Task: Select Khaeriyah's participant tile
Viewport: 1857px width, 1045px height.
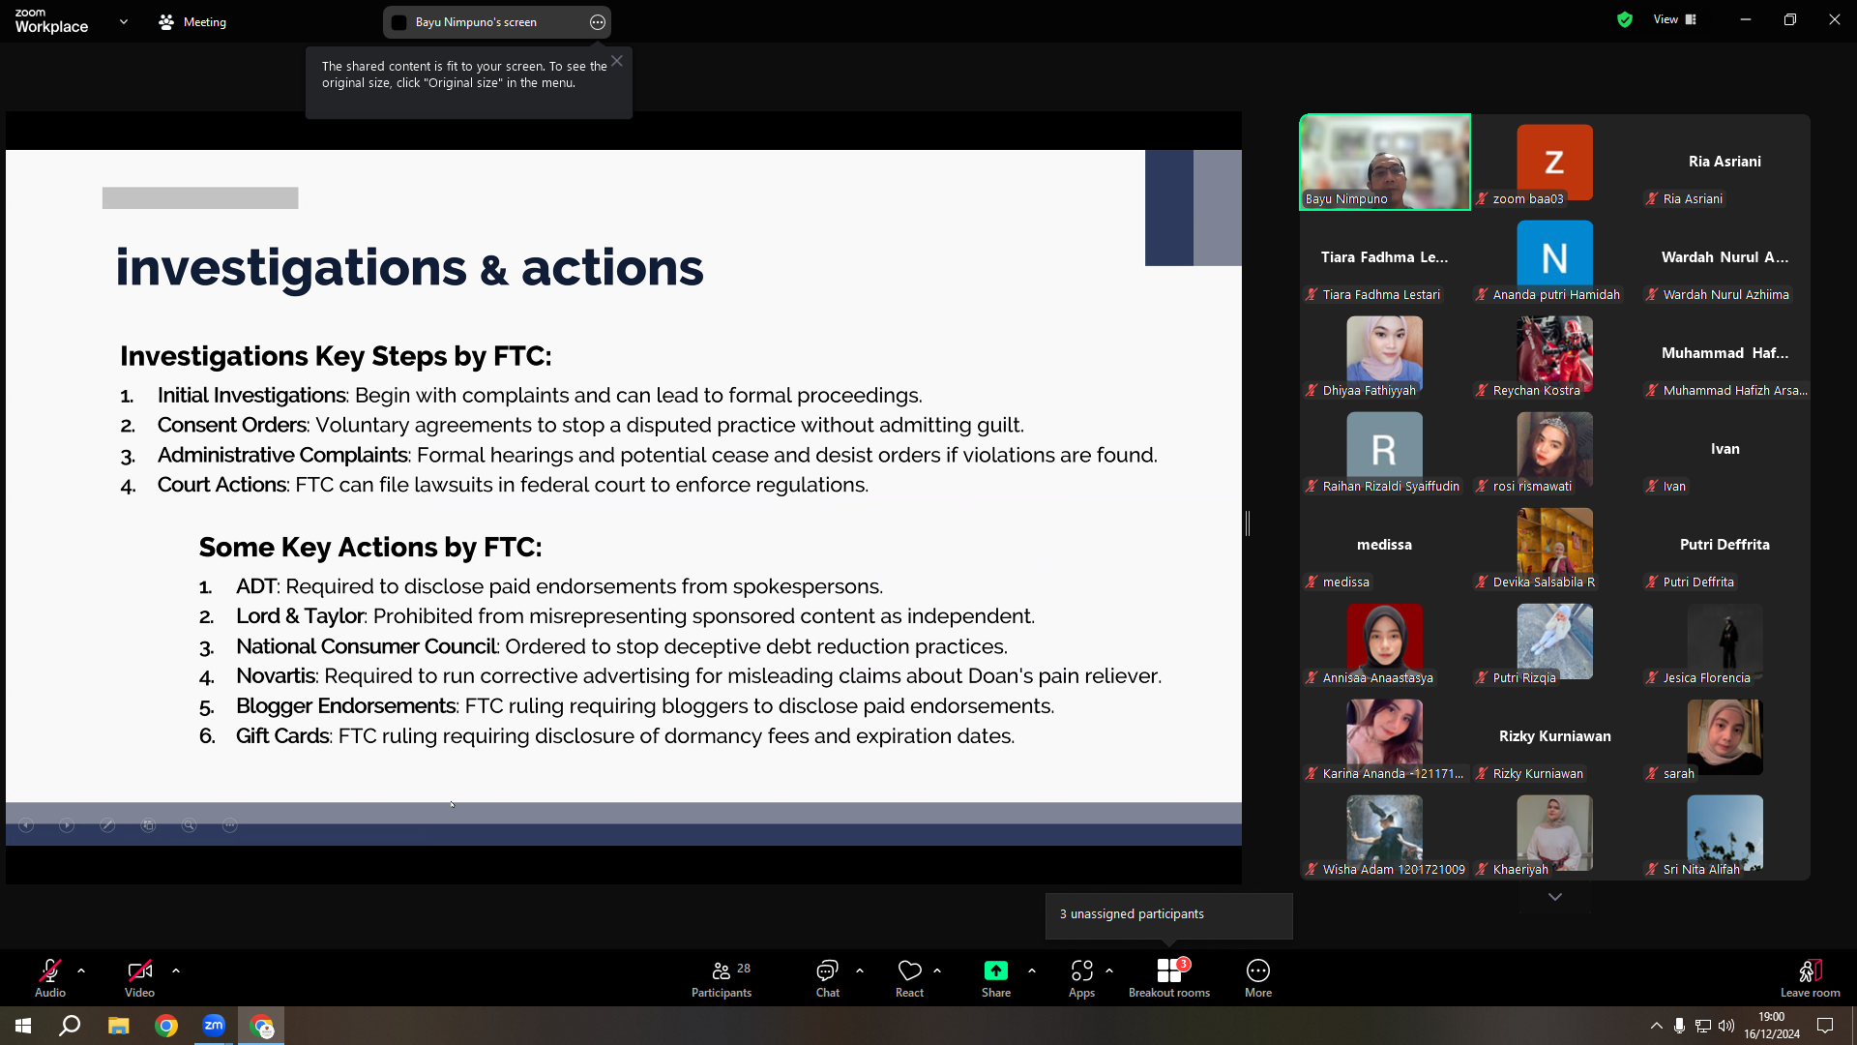Action: tap(1555, 832)
